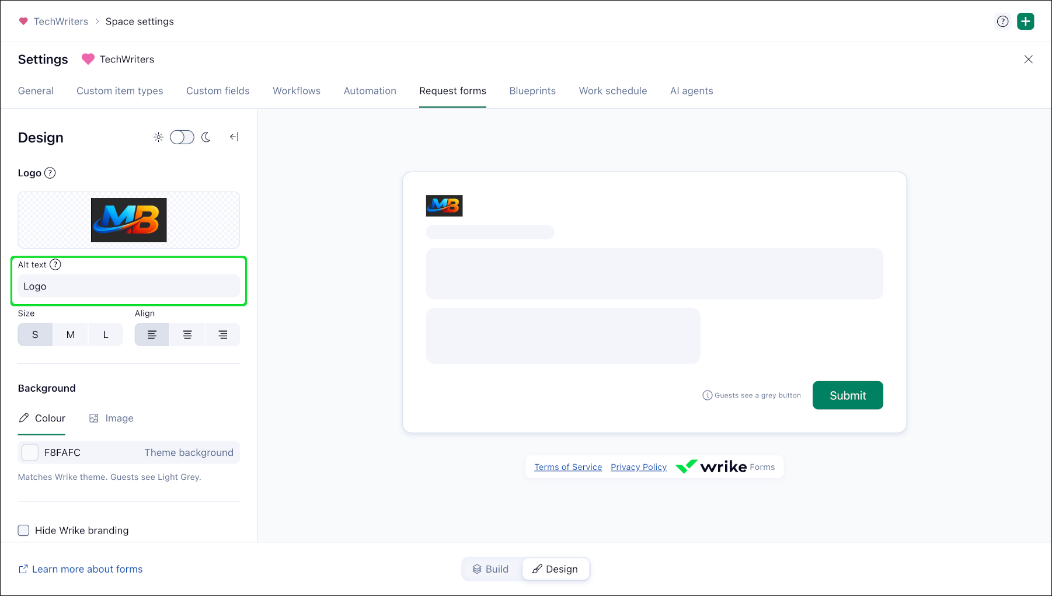
Task: Open Logo help tooltip icon
Action: click(50, 173)
